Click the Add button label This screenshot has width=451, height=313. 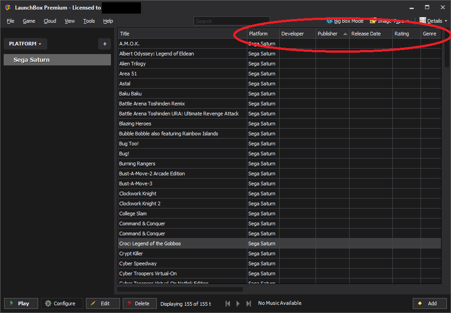click(432, 303)
